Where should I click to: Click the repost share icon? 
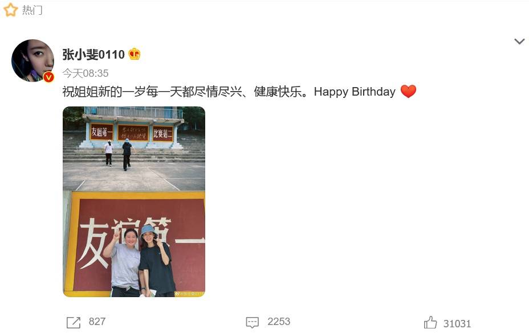[x=74, y=322]
